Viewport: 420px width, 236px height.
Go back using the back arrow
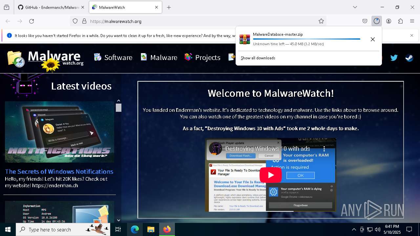[x=8, y=21]
